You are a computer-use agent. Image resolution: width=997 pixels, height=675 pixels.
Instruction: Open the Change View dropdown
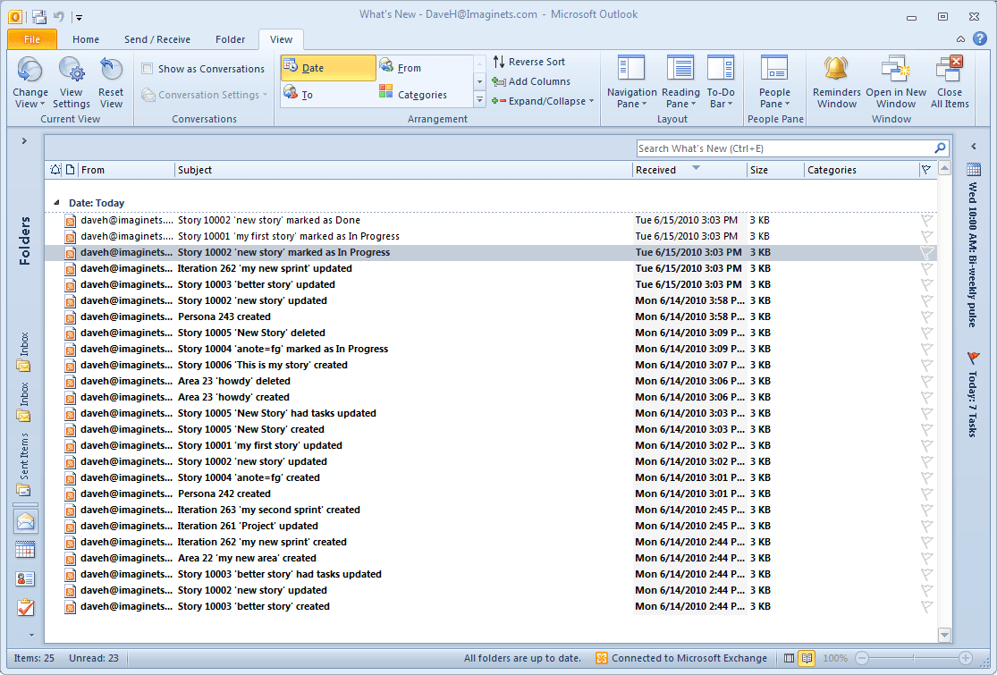pyautogui.click(x=30, y=82)
